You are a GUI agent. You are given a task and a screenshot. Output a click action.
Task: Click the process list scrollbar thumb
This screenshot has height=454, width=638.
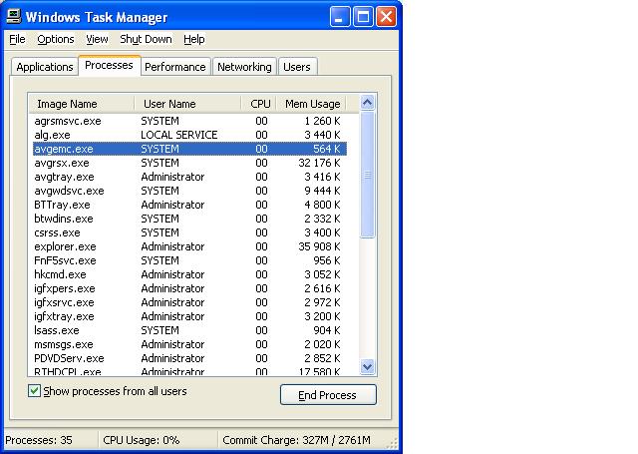[x=368, y=175]
